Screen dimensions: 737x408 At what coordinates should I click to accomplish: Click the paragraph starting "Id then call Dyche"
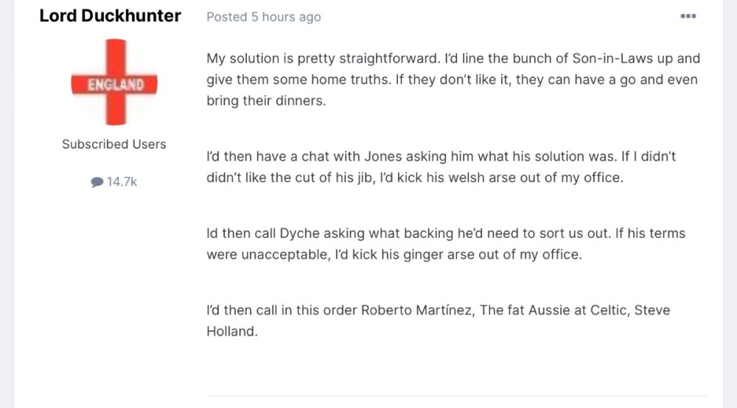pos(445,244)
